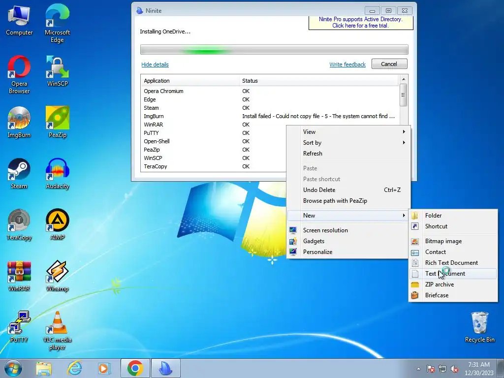Open the clock showing 7:31 AM
The image size is (504, 378).
click(479, 369)
